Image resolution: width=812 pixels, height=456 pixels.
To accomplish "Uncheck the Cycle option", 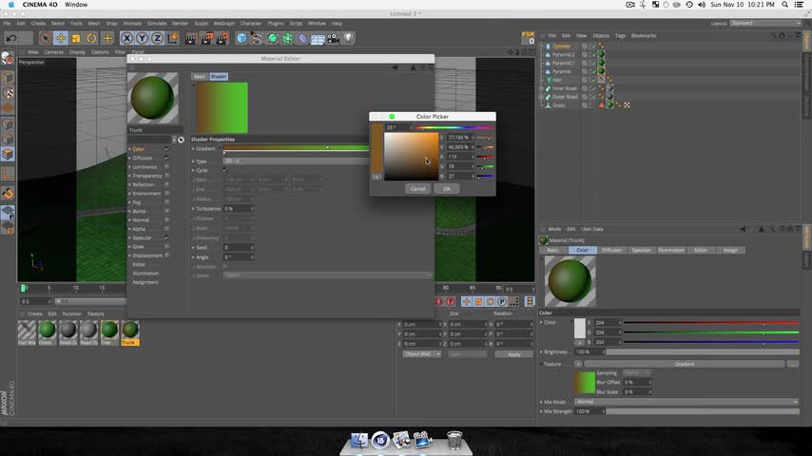I will click(x=224, y=170).
